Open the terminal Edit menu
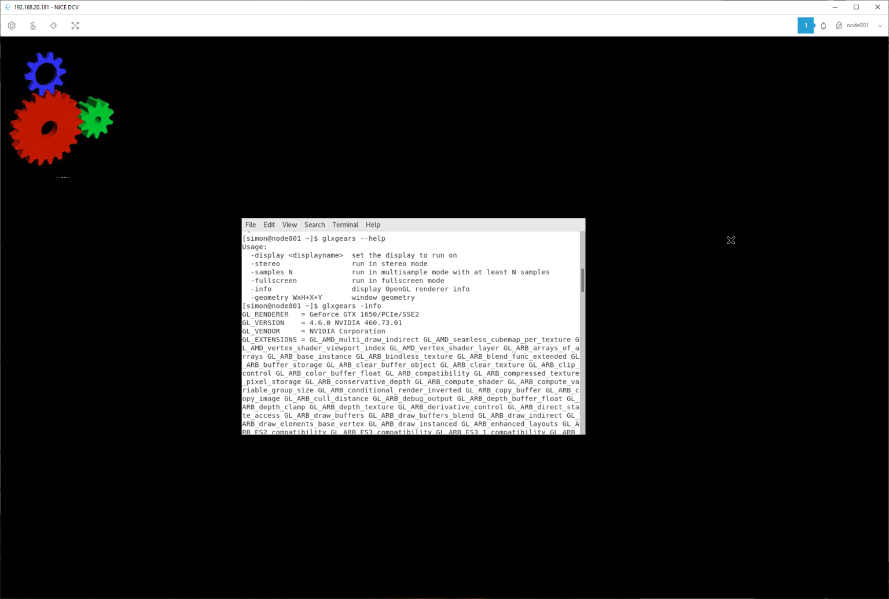This screenshot has width=889, height=599. [269, 225]
